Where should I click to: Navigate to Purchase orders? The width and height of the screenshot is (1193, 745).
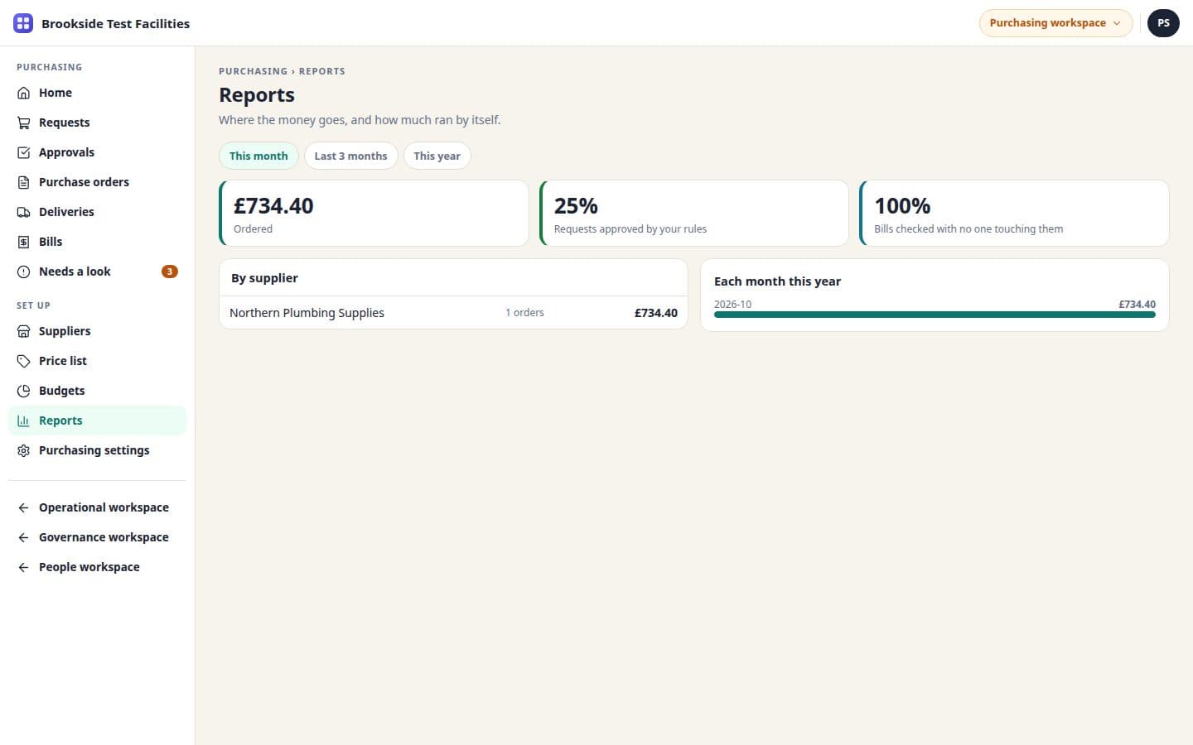[97, 182]
